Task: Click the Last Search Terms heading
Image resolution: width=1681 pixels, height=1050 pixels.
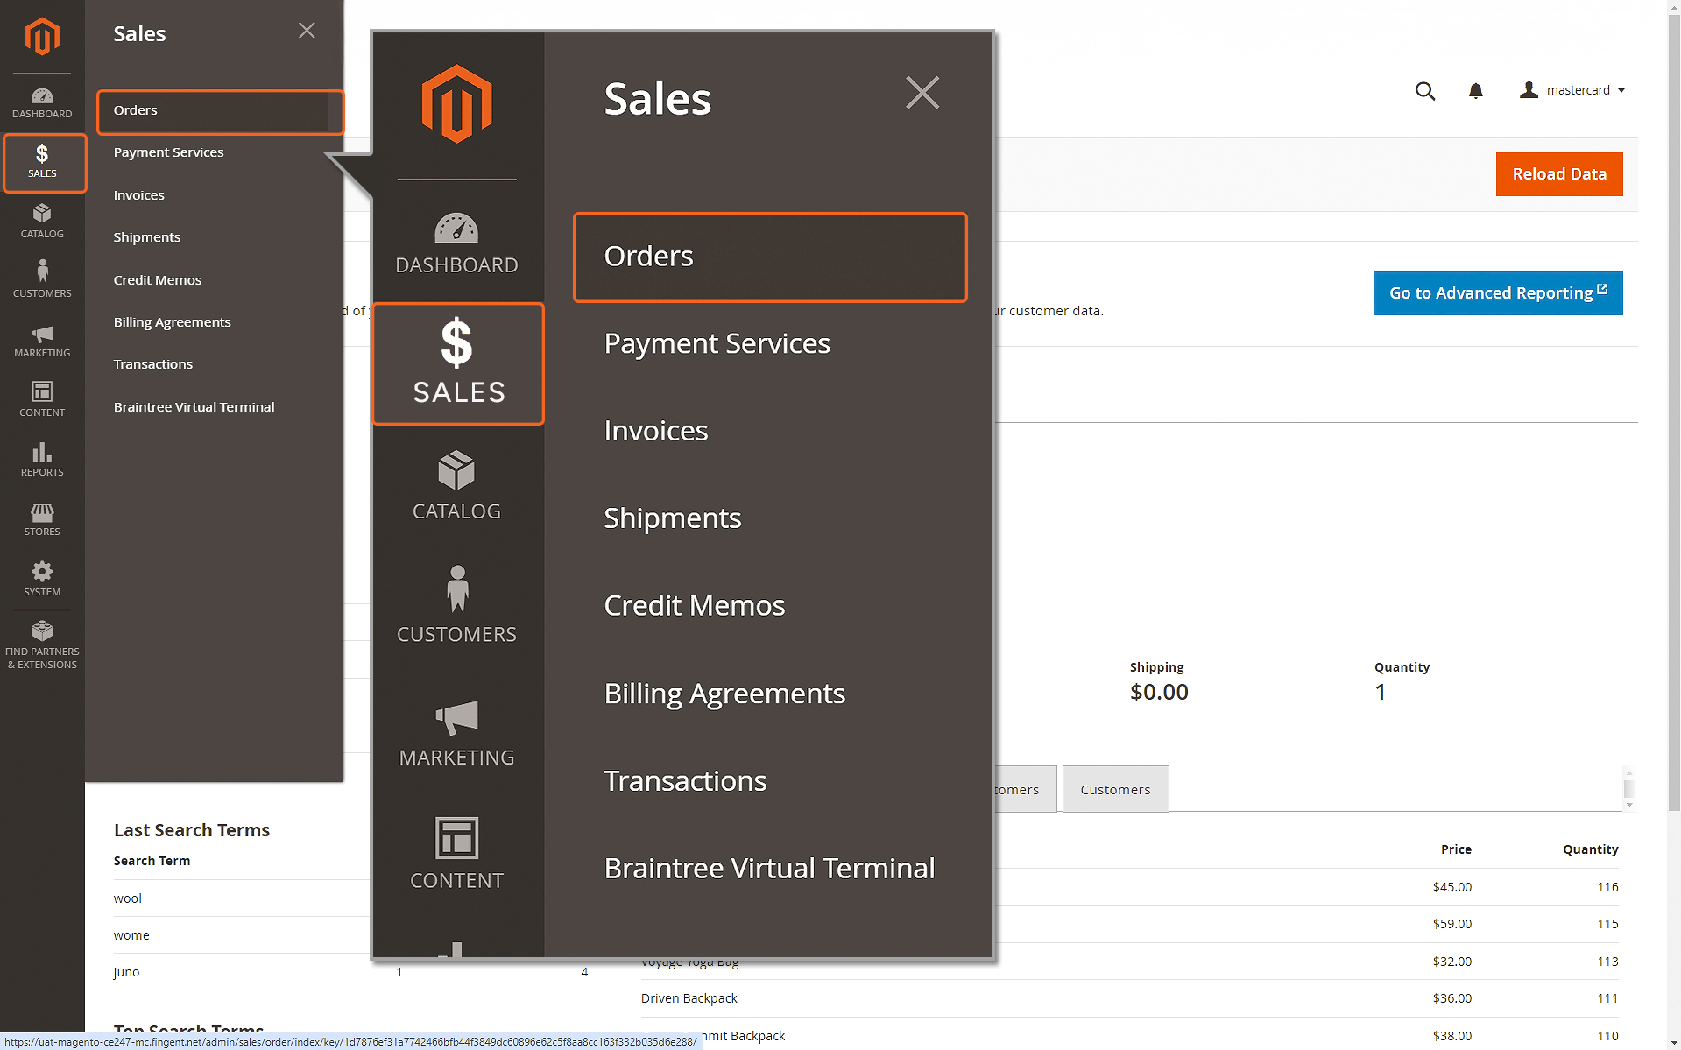Action: [192, 830]
